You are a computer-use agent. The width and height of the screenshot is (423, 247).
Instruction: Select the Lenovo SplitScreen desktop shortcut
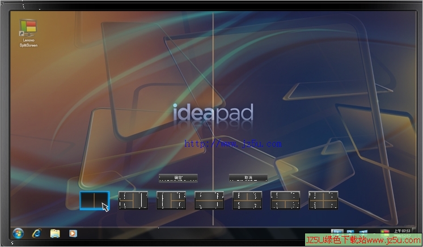click(28, 33)
